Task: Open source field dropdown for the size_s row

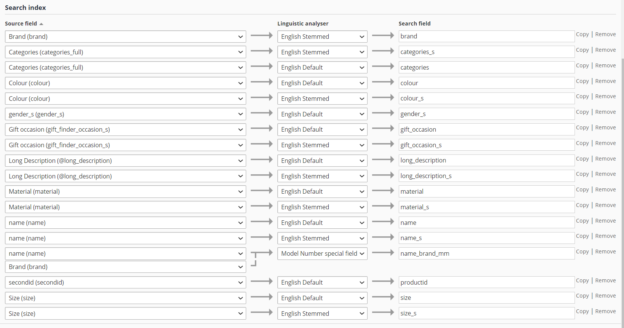Action: tap(125, 314)
